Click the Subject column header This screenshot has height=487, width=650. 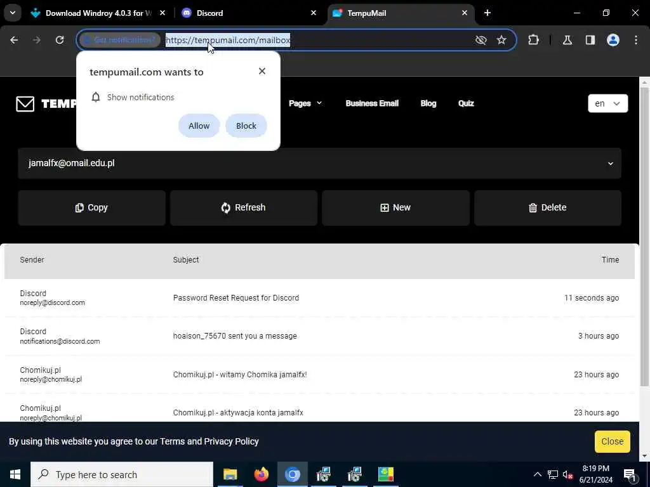(186, 259)
